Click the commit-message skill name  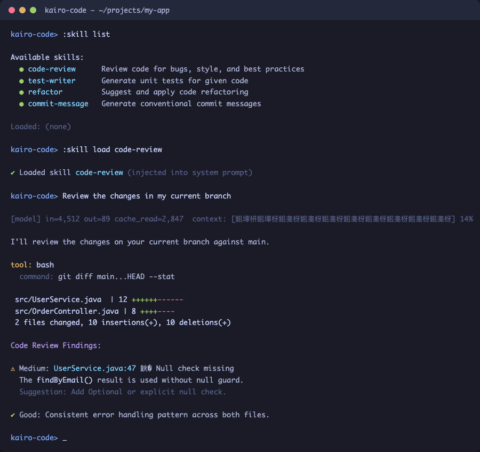[x=58, y=104]
